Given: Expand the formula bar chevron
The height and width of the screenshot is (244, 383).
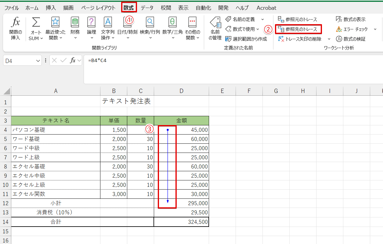Looking at the screenshot, I should click(79, 61).
